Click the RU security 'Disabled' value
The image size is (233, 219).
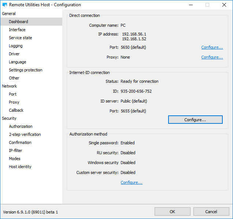[x=128, y=153]
